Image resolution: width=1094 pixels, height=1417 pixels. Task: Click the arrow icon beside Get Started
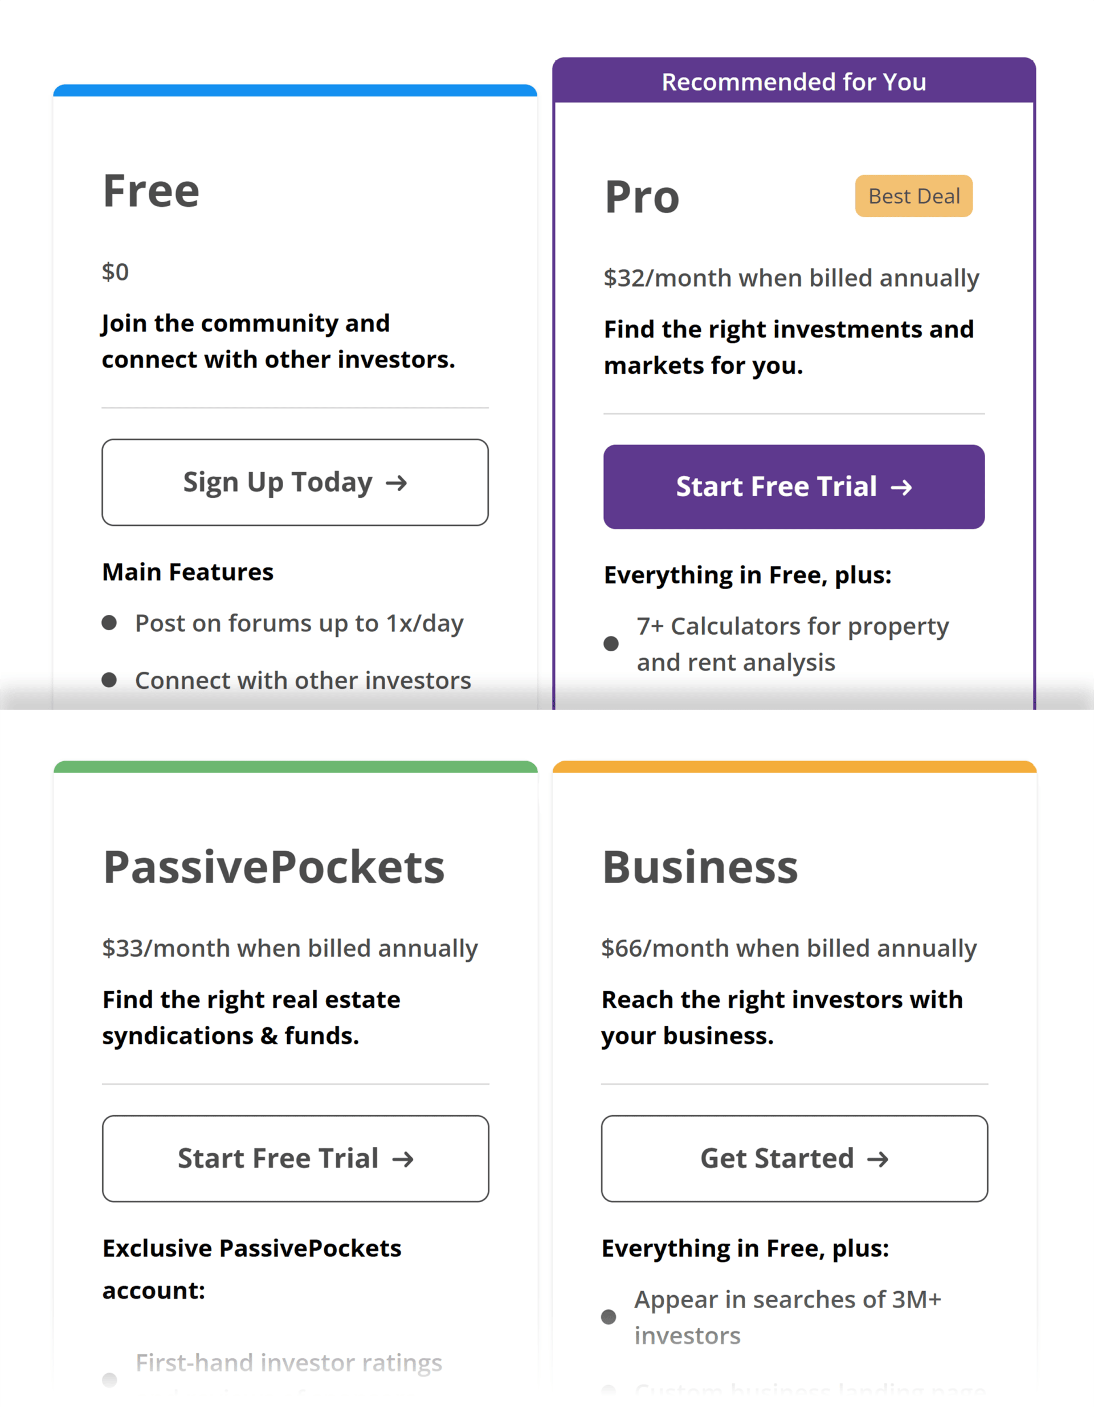pos(878,1159)
